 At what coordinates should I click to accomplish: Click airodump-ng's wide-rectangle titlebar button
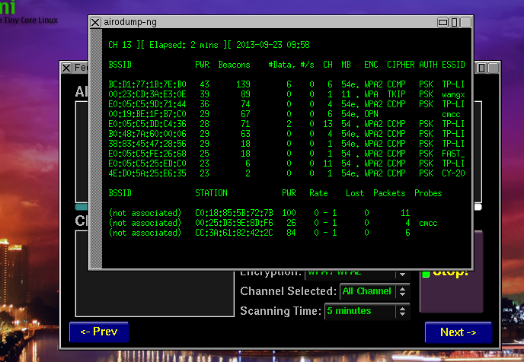pos(443,22)
